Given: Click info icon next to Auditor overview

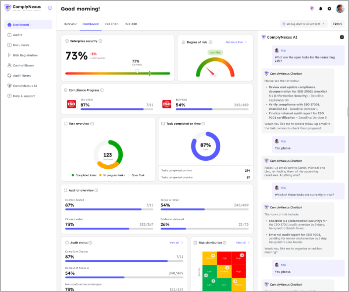Looking at the screenshot, I should pyautogui.click(x=96, y=190).
